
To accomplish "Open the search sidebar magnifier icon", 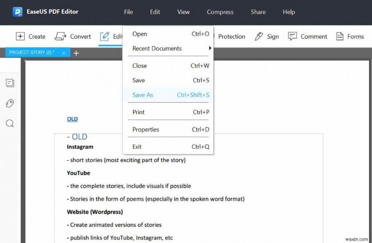I will click(10, 124).
